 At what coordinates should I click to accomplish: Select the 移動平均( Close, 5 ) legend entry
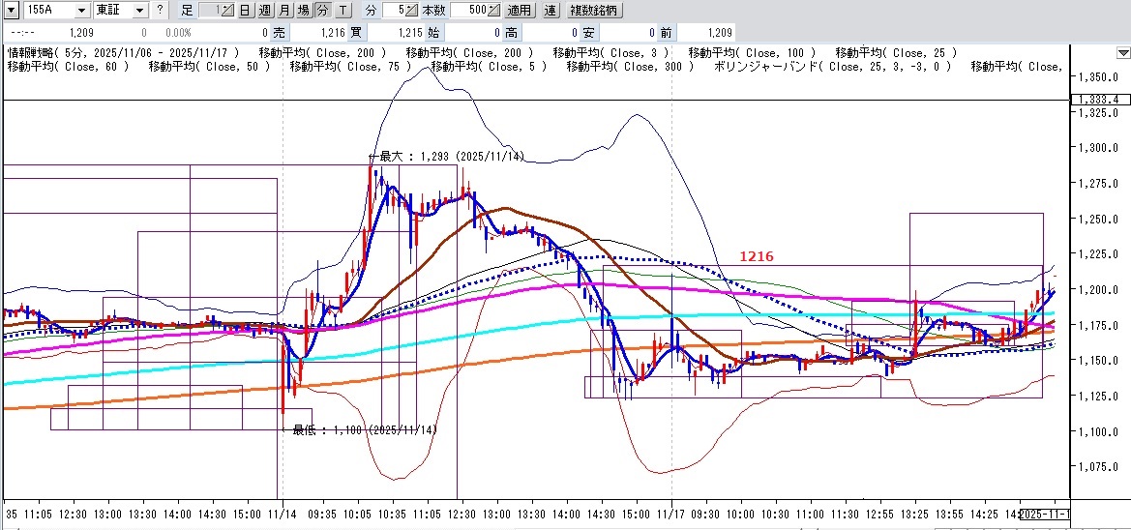point(490,67)
